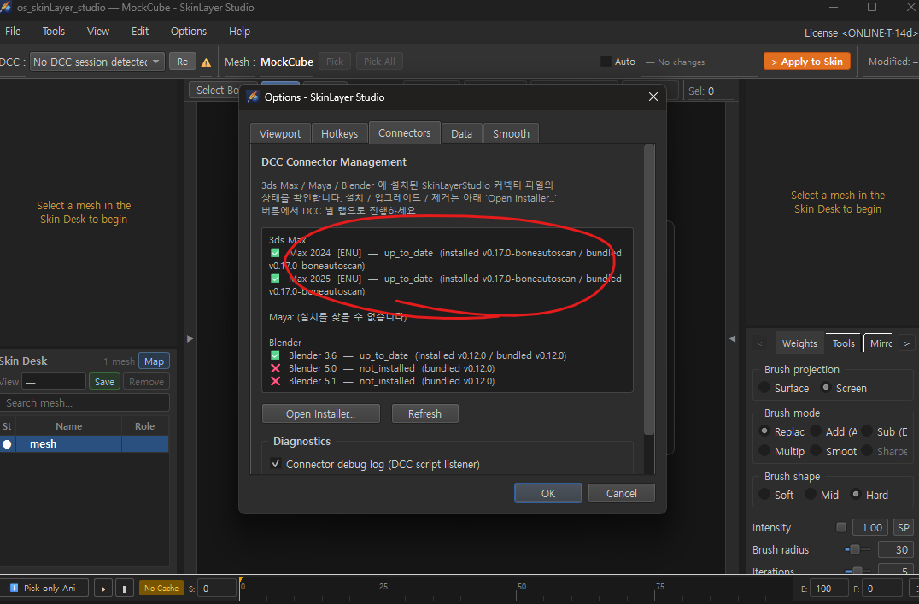Viewport: 919px width, 604px height.
Task: Click the timeline start S field
Action: coord(216,588)
